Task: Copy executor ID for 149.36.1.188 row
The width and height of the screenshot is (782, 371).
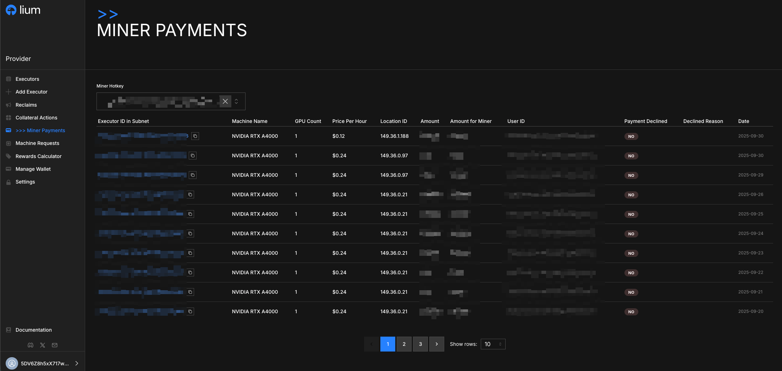Action: click(x=195, y=136)
